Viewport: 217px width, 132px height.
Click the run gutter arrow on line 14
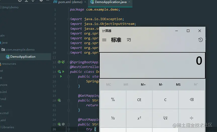(63, 72)
